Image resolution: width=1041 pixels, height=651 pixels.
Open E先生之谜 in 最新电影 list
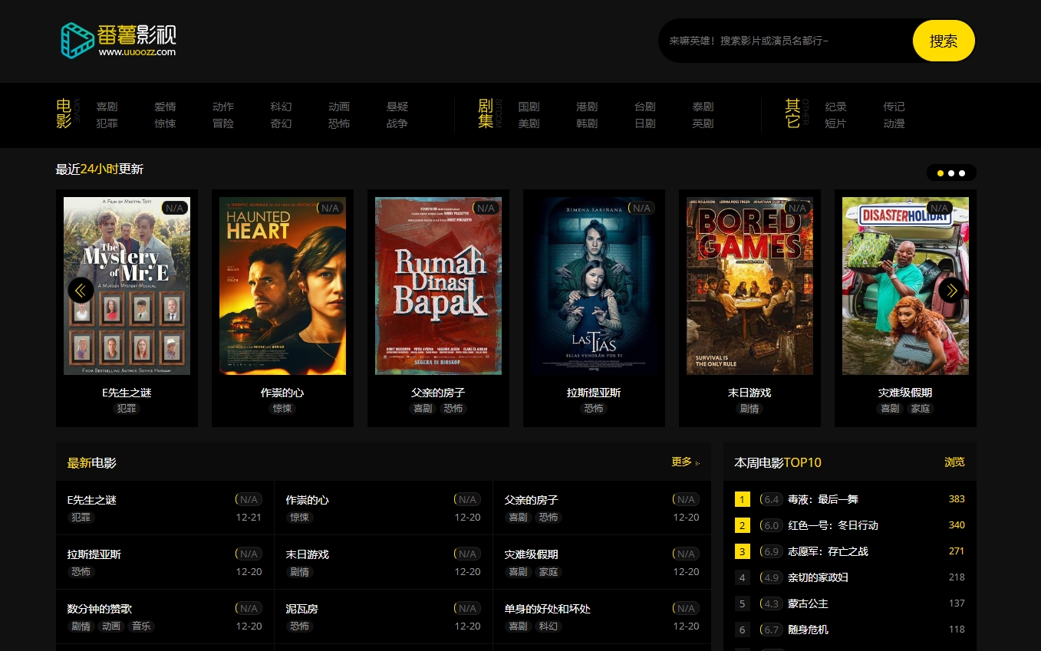[x=92, y=500]
